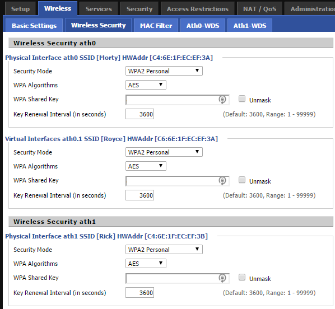Switch to the Setup tab
The width and height of the screenshot is (335, 309).
[20, 9]
